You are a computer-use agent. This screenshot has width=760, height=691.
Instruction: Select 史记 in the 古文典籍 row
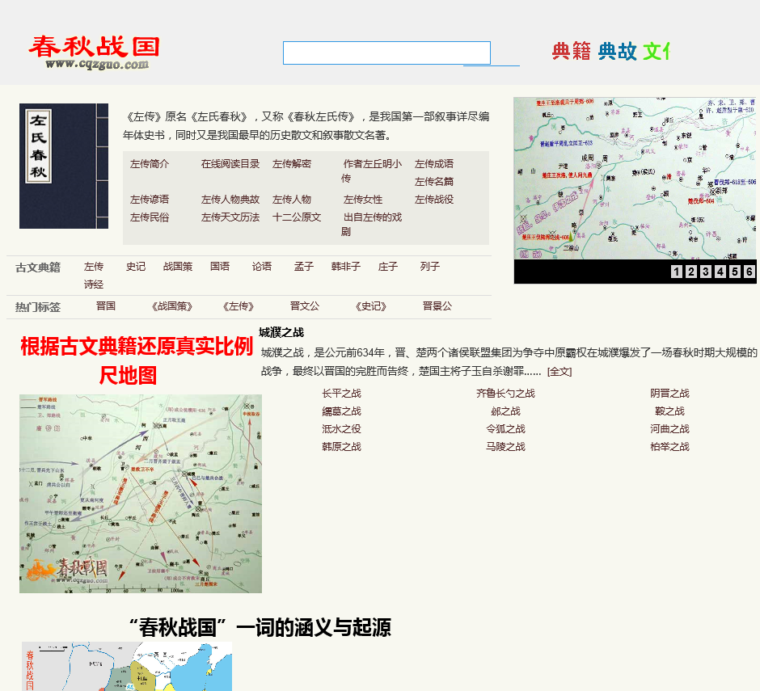[136, 267]
